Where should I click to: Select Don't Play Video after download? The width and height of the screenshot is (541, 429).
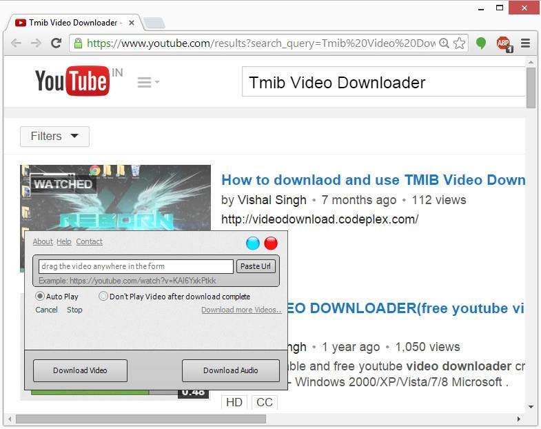[x=103, y=296]
